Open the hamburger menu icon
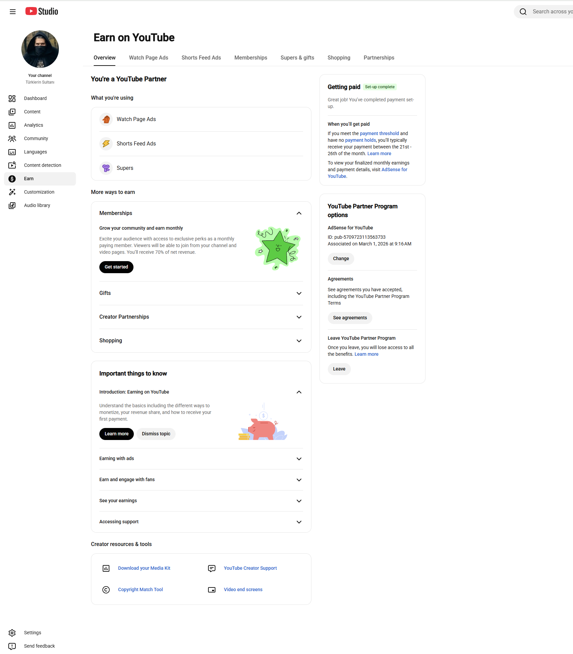The height and width of the screenshot is (654, 573). point(13,12)
